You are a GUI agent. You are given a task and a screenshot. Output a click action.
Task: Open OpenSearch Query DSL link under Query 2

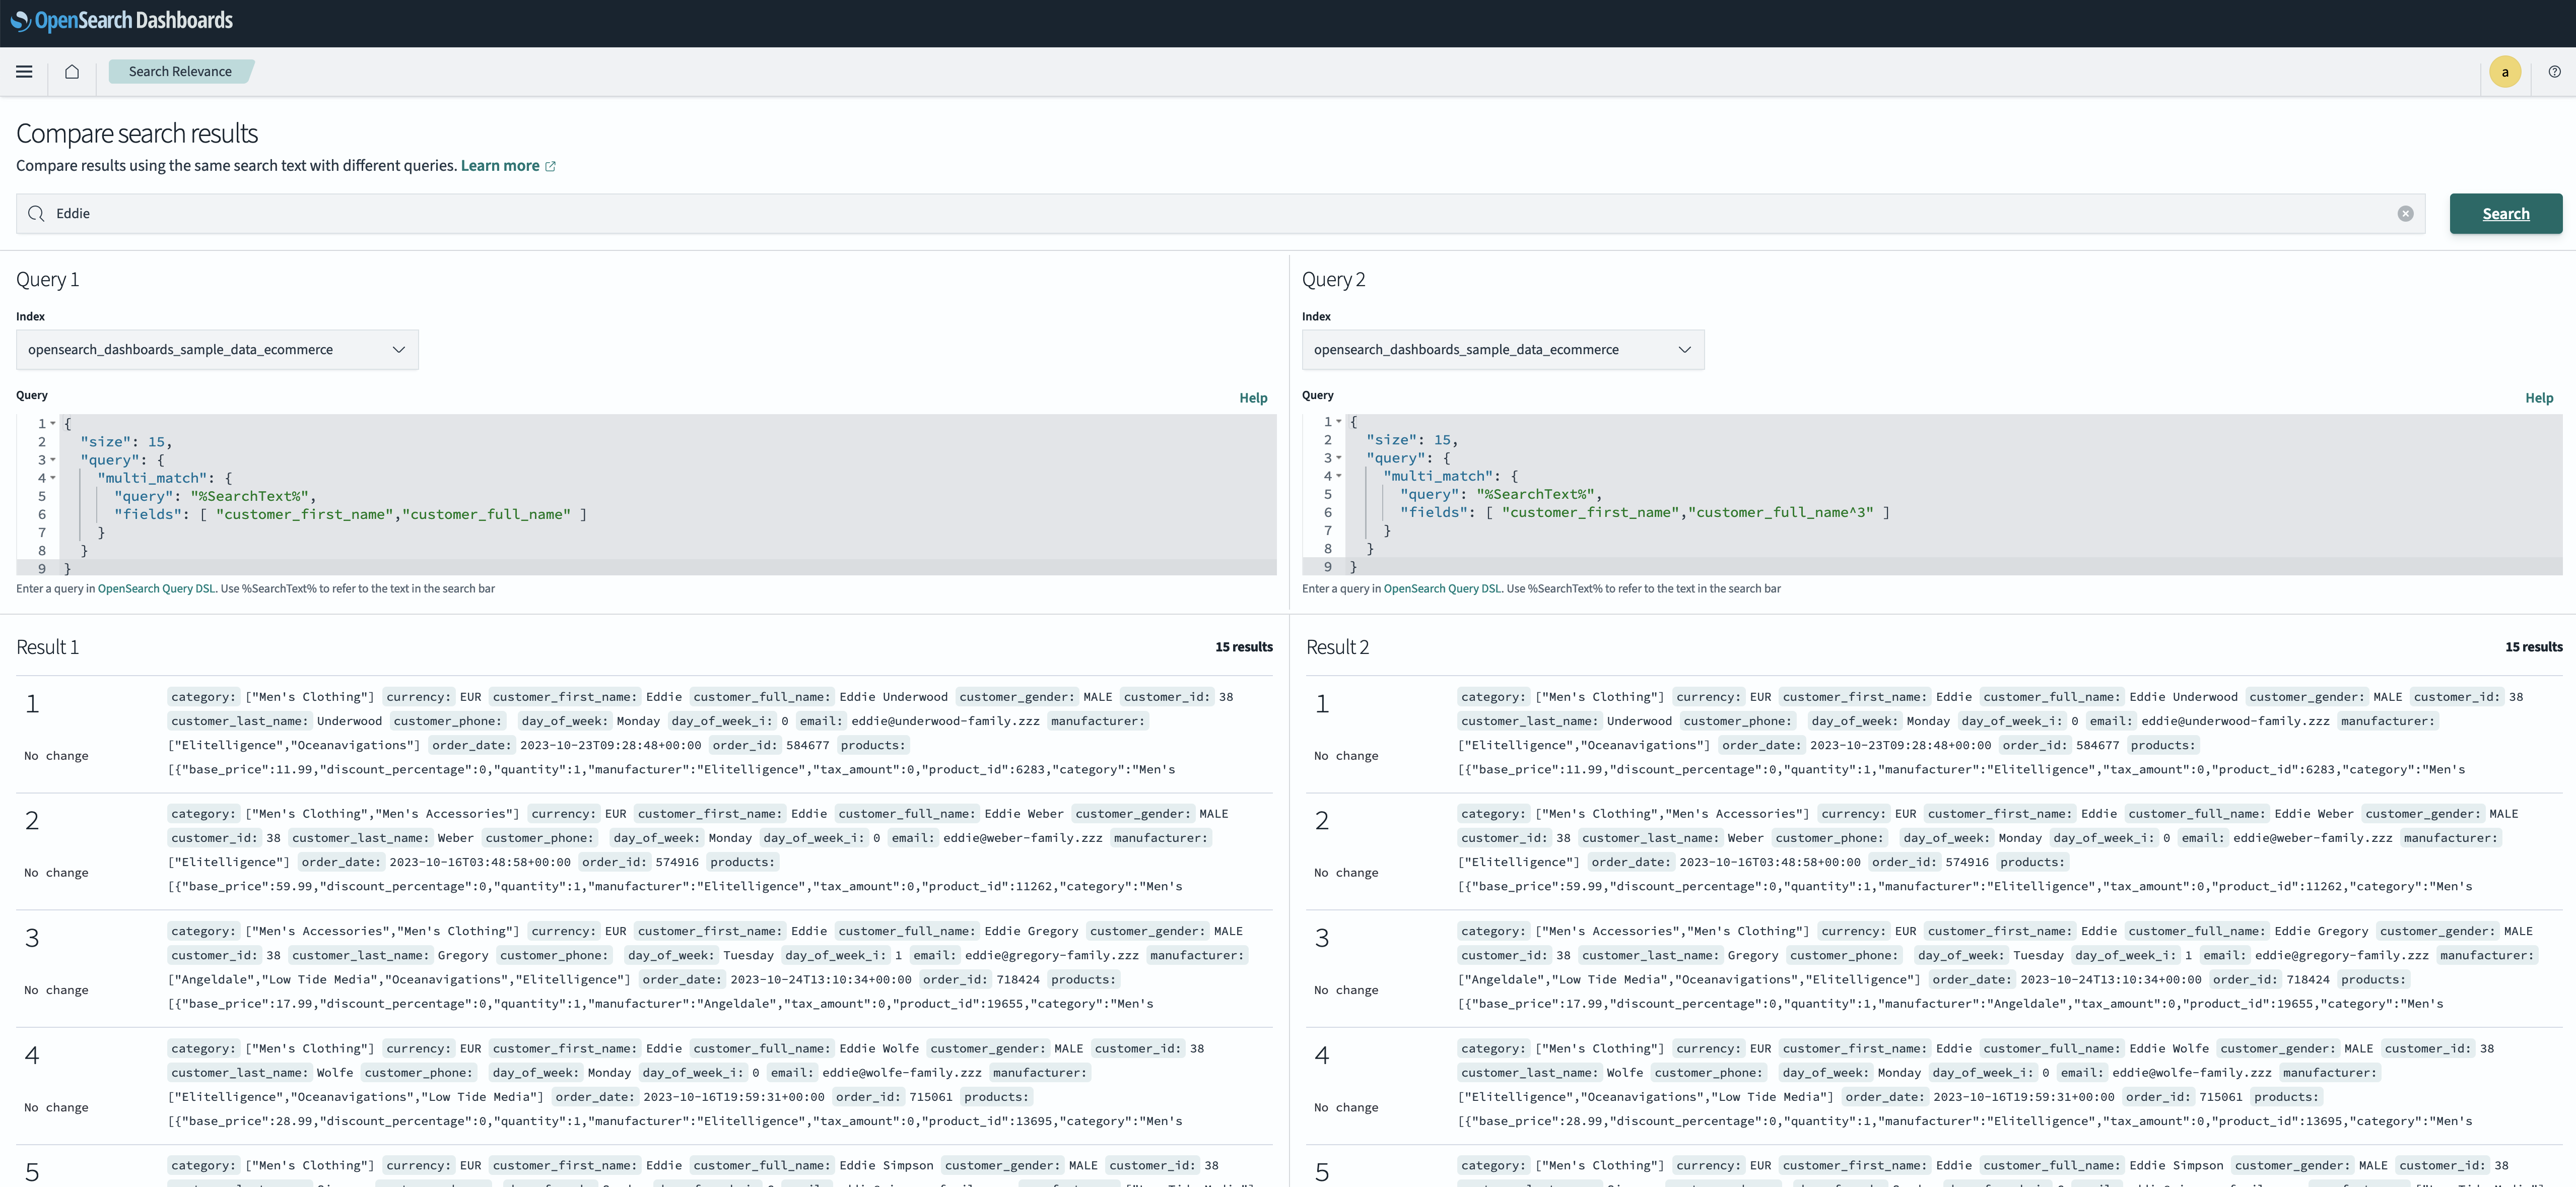pyautogui.click(x=1442, y=589)
